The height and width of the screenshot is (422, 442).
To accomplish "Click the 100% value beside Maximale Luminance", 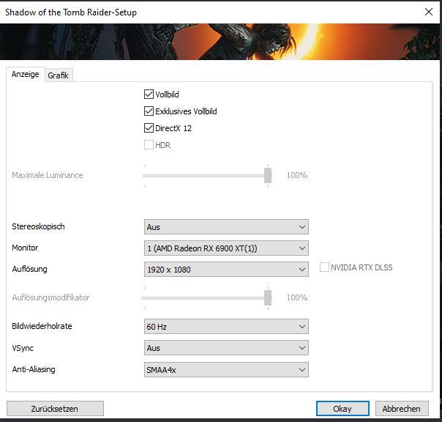I will [297, 175].
